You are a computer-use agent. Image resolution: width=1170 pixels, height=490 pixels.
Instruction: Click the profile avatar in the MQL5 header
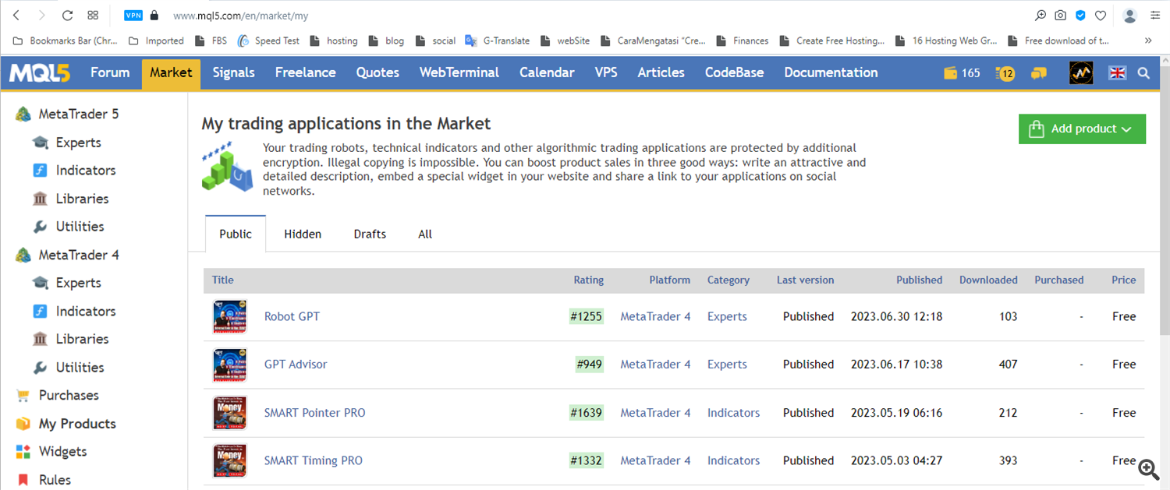(x=1080, y=73)
